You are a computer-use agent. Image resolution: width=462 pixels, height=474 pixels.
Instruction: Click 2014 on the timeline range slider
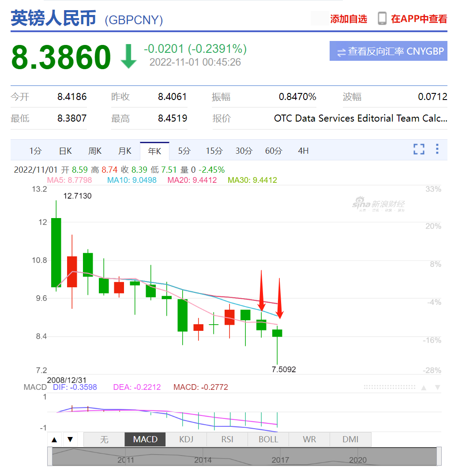click(x=203, y=460)
